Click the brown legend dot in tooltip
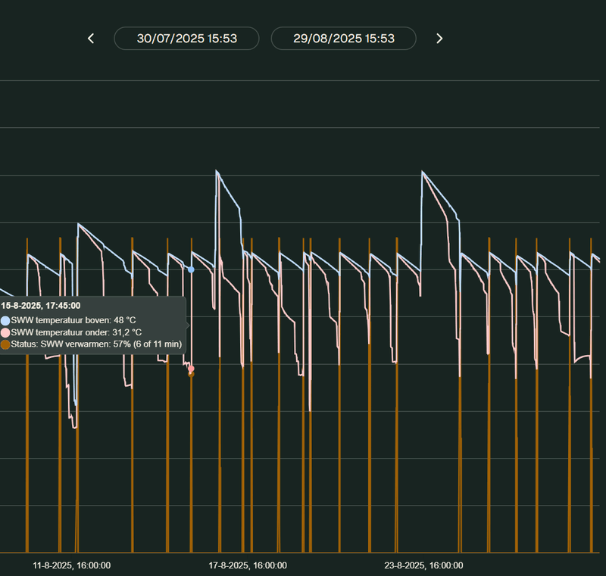The image size is (606, 576). pyautogui.click(x=5, y=344)
